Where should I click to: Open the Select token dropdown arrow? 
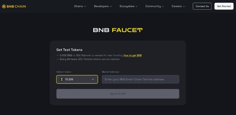click(93, 79)
